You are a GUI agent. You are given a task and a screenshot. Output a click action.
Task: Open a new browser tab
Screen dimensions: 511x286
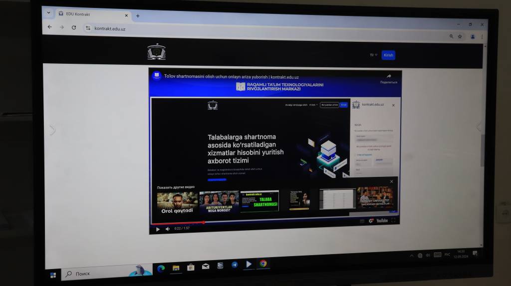(138, 15)
